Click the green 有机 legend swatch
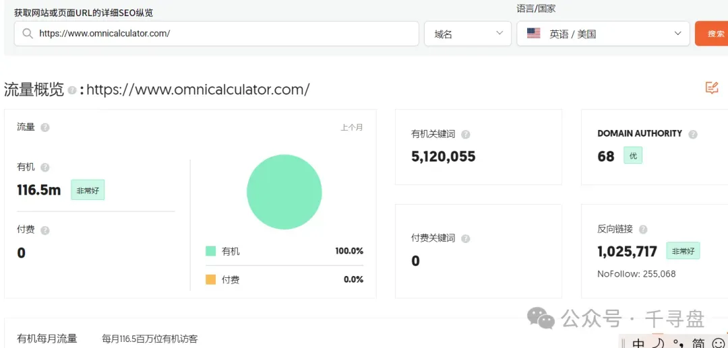This screenshot has height=348, width=728. [x=211, y=251]
